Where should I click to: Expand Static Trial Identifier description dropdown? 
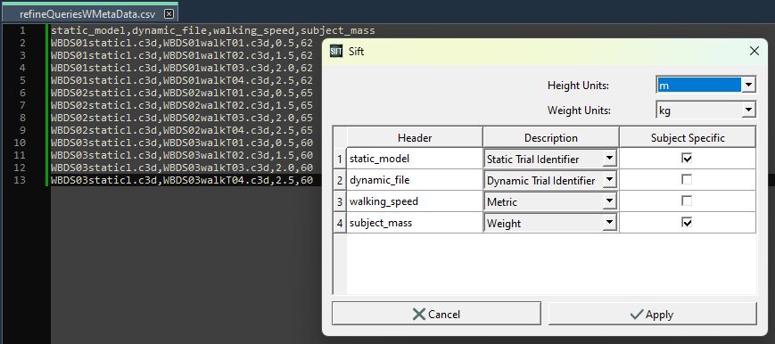610,159
